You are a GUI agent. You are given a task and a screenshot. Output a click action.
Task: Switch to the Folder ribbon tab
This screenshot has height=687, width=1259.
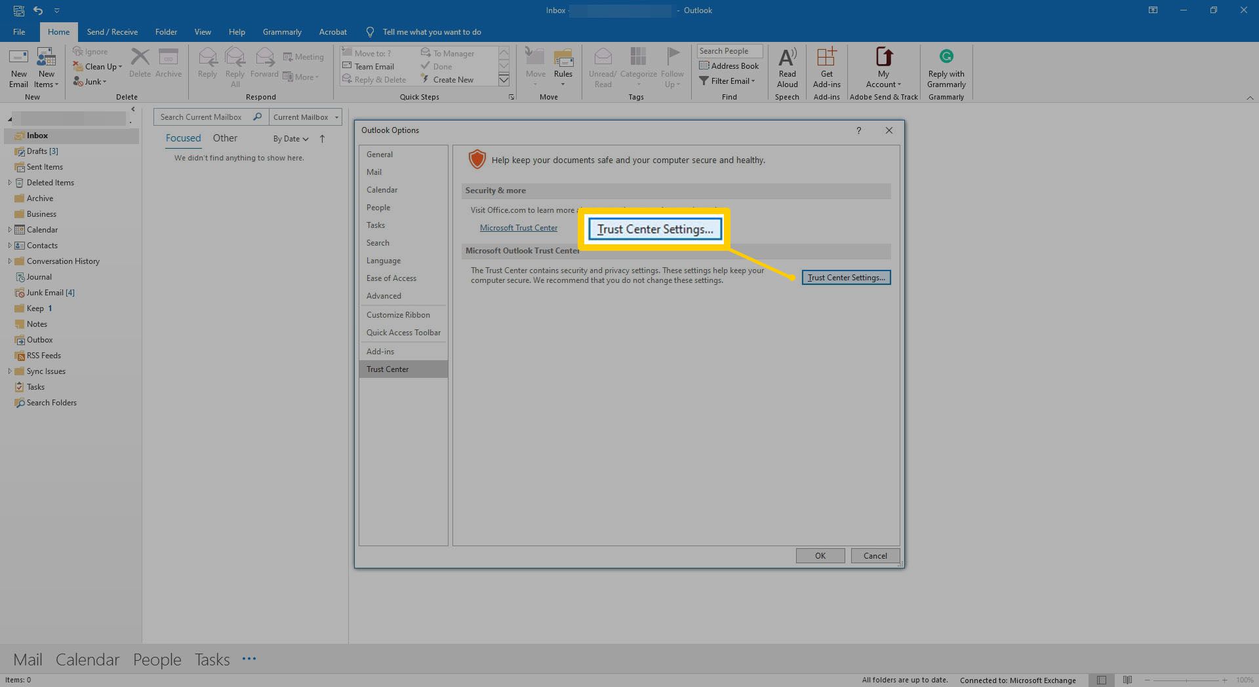(x=166, y=31)
